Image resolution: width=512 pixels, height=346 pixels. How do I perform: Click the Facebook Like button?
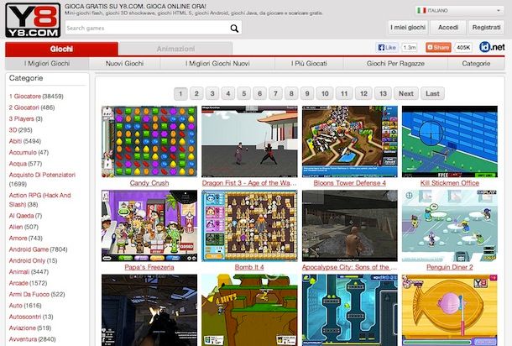[387, 48]
